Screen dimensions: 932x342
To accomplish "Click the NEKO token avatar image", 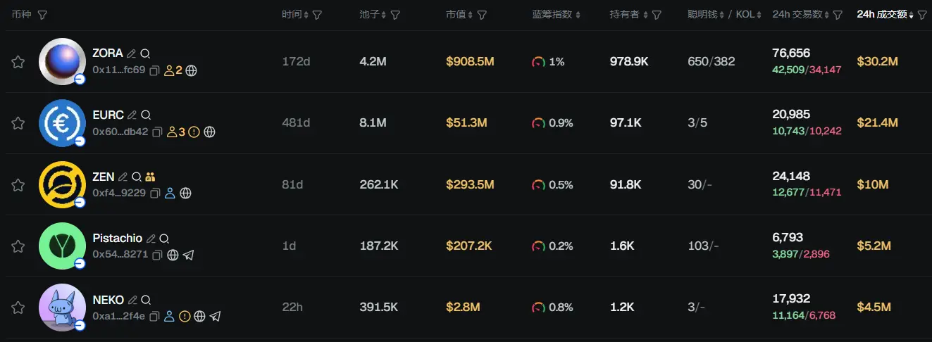I will pos(62,307).
